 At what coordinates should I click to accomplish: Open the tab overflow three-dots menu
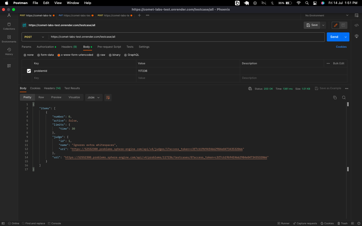point(148,15)
